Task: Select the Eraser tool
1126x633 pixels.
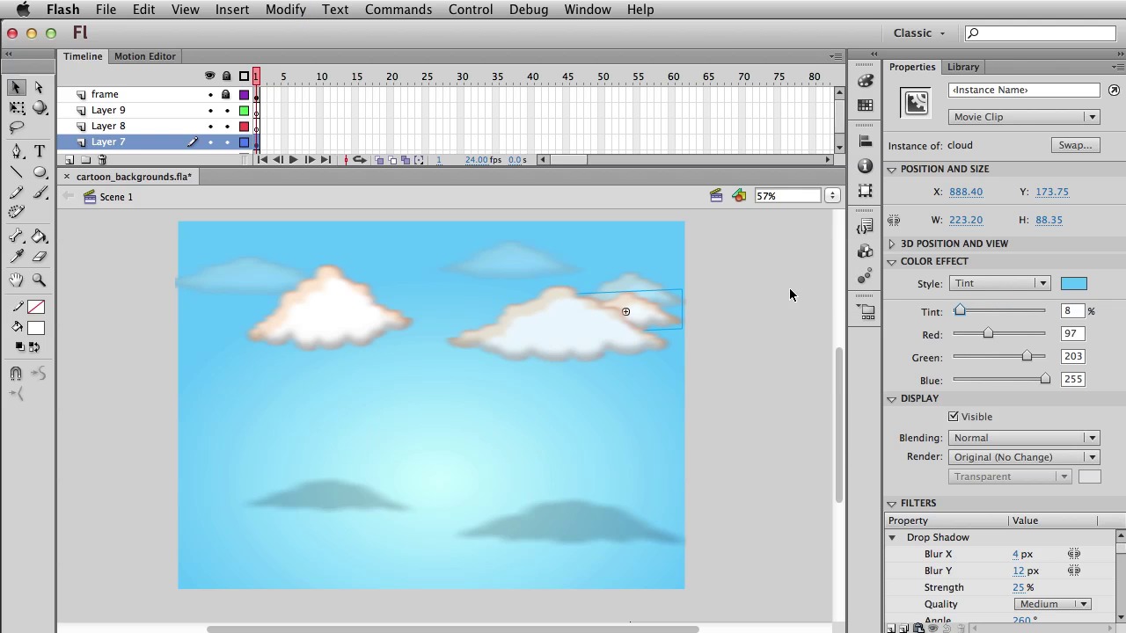Action: (40, 257)
